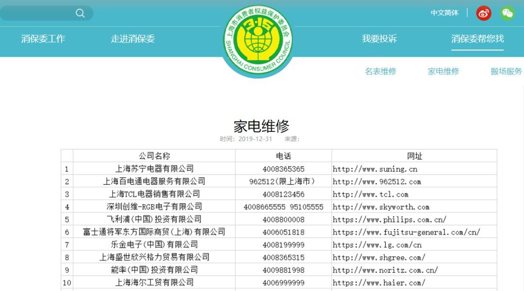Switch language via 中文简体
Screen dimensions: 524x291
pos(444,13)
